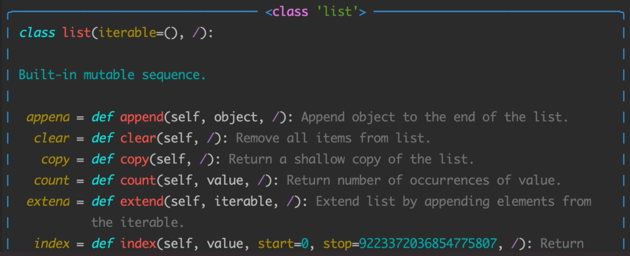The width and height of the screenshot is (630, 256).
Task: Click the red 'count' function name
Action: tap(138, 181)
